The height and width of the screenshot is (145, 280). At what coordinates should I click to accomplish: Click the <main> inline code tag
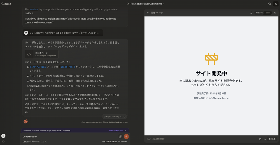click(x=34, y=9)
